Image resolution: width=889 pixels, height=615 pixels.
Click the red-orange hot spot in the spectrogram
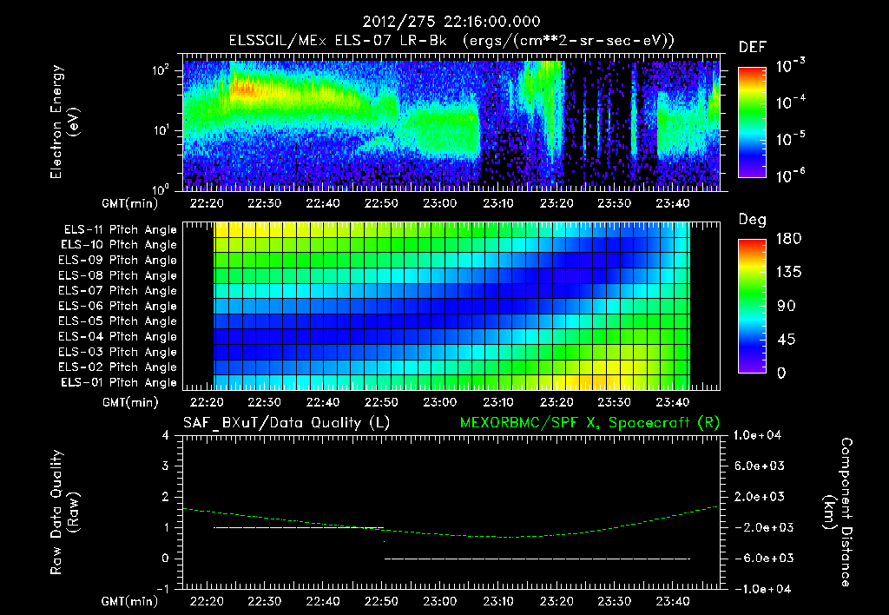click(245, 89)
